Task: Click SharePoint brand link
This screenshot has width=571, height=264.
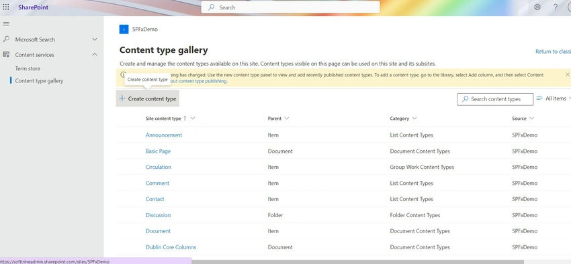Action: 33,7
